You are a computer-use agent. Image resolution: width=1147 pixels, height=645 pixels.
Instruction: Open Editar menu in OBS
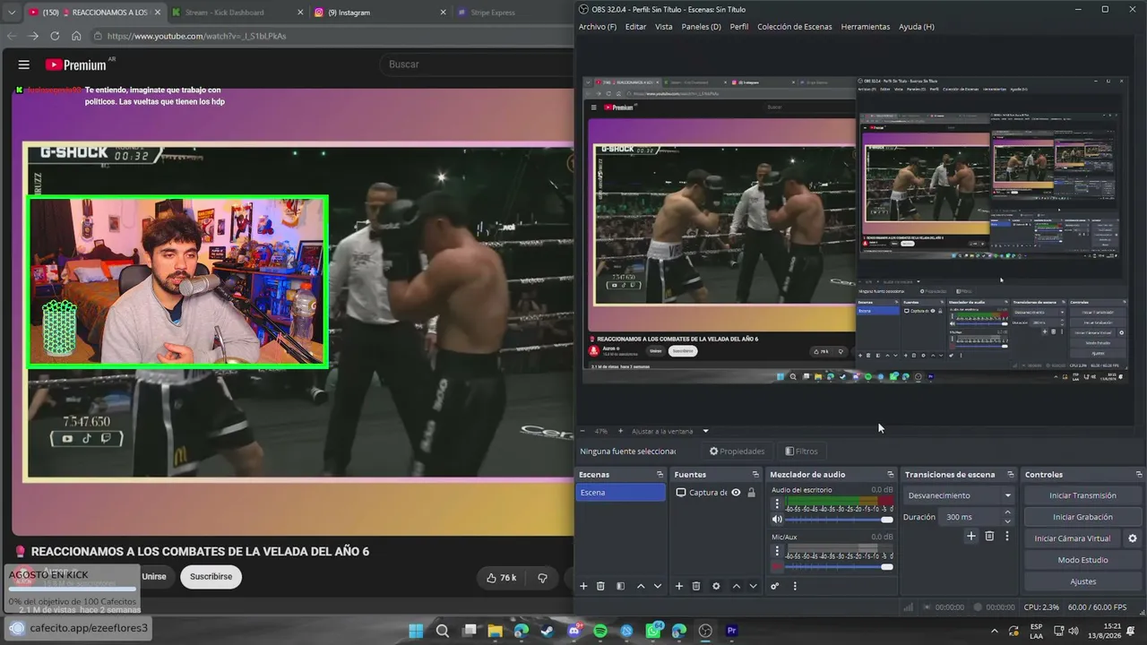click(635, 27)
